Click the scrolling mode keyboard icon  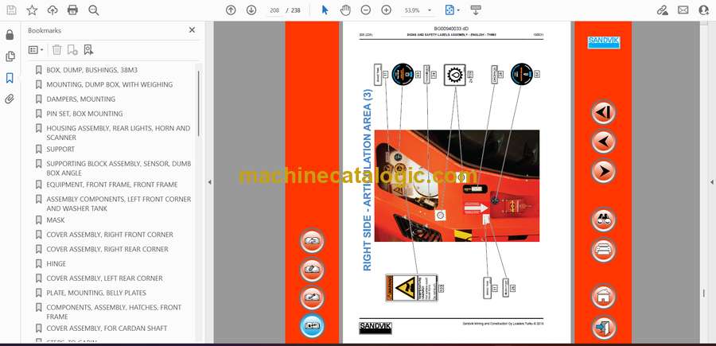coord(476,10)
